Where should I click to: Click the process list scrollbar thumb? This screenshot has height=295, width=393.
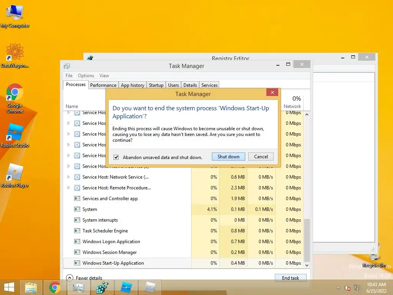tap(307, 240)
